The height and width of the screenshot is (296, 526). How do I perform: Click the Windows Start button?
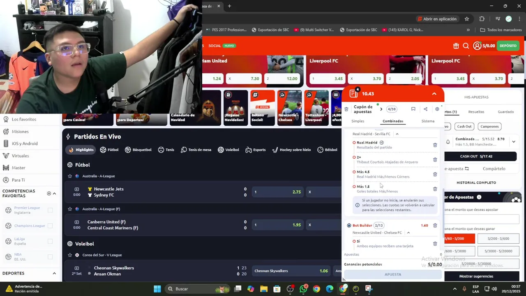coord(157,289)
